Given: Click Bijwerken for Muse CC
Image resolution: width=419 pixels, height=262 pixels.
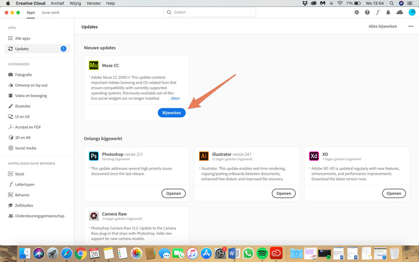Looking at the screenshot, I should [x=171, y=112].
